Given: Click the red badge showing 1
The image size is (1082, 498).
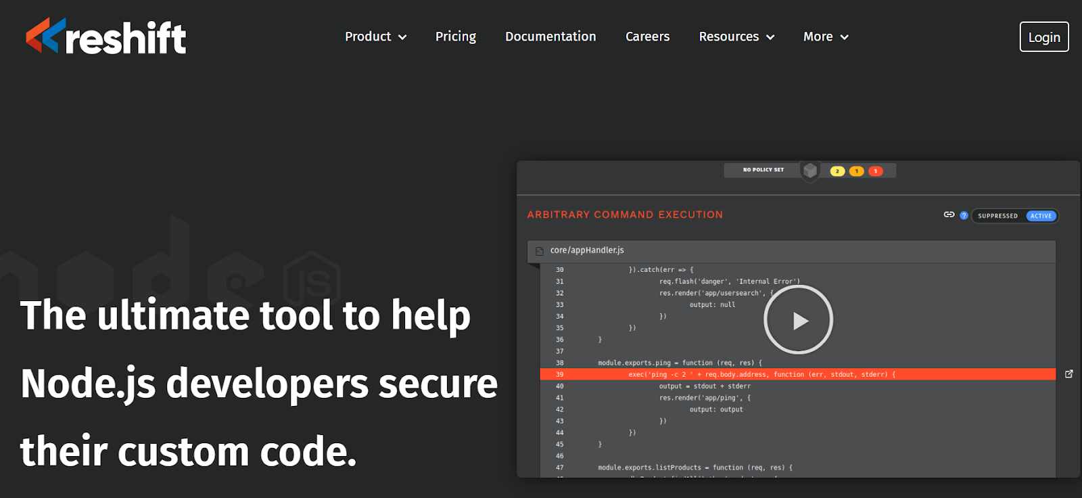Looking at the screenshot, I should point(875,171).
